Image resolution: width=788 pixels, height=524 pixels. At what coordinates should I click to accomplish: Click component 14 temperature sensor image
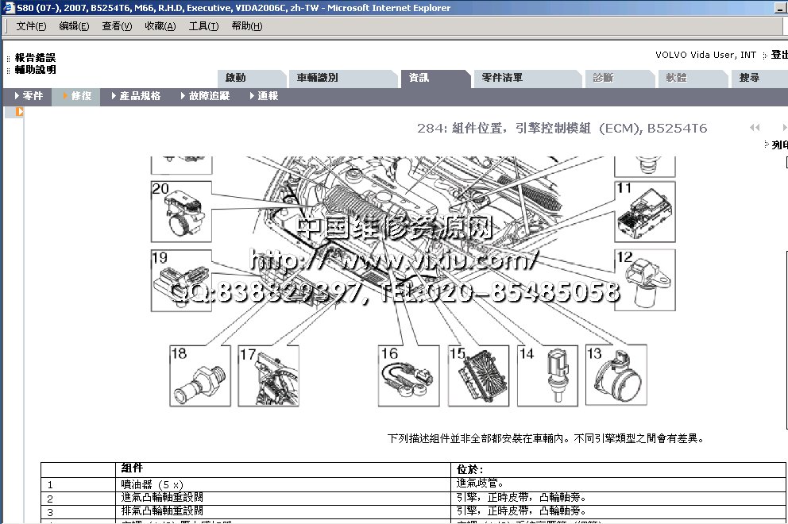pyautogui.click(x=547, y=376)
